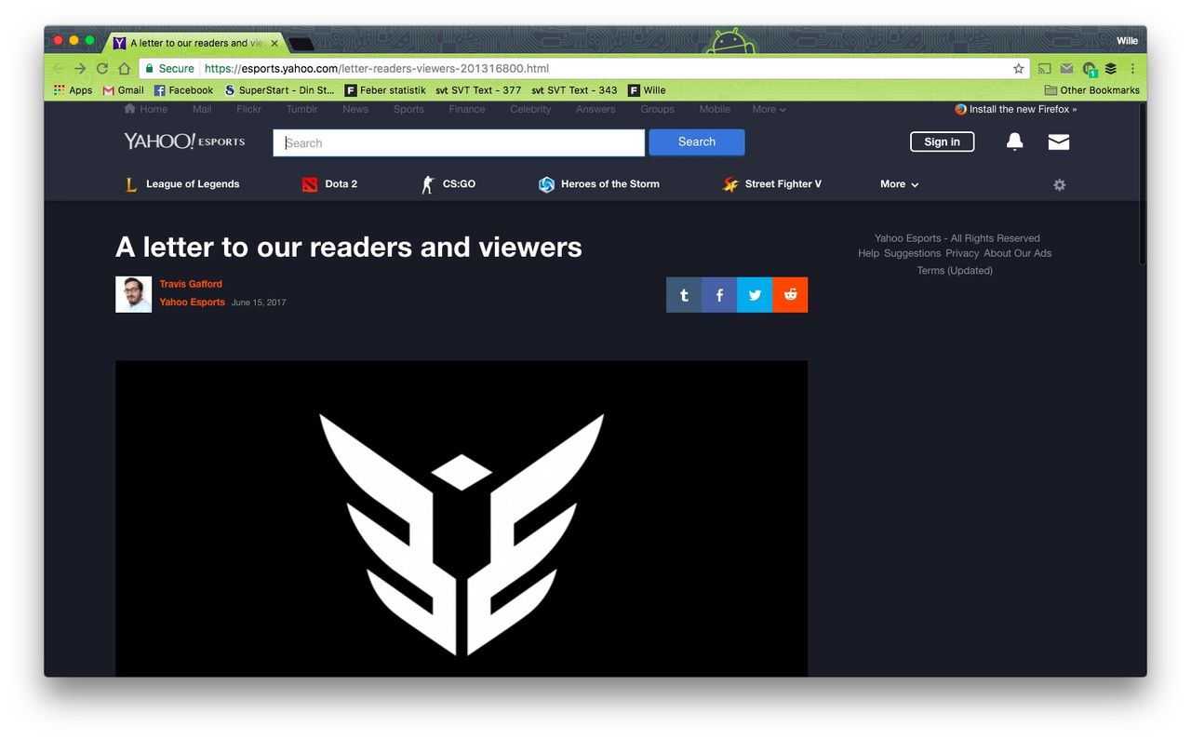1191x740 pixels.
Task: Click the blue Search button
Action: pos(697,142)
